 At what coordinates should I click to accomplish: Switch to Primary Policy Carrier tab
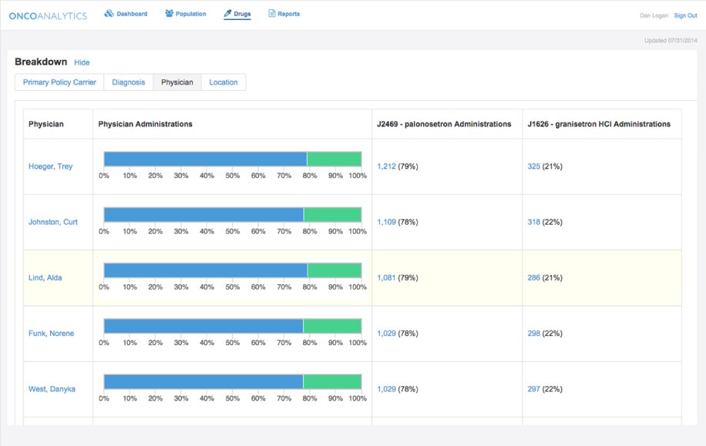click(x=59, y=82)
